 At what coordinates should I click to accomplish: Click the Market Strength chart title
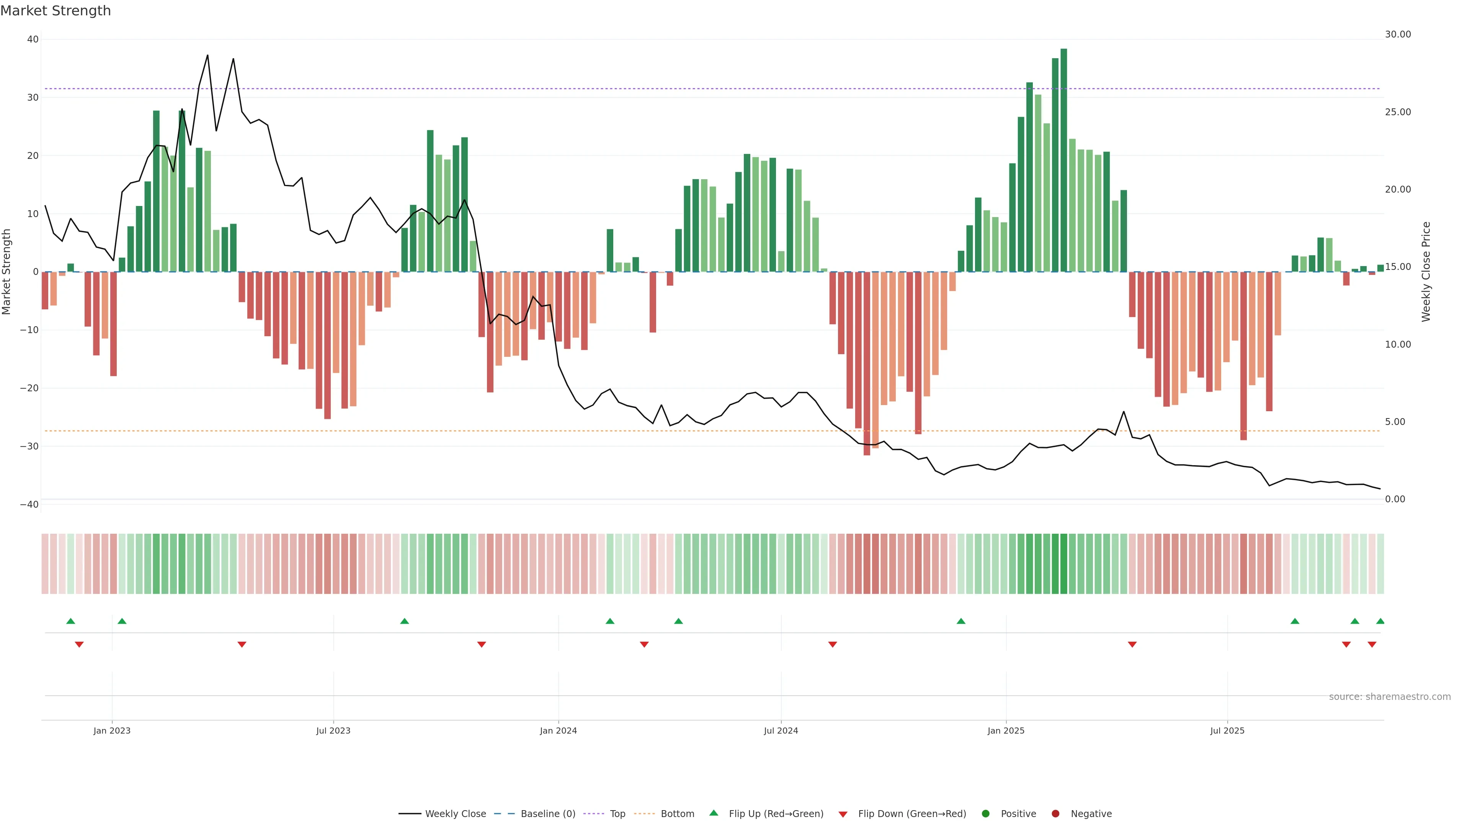[56, 11]
